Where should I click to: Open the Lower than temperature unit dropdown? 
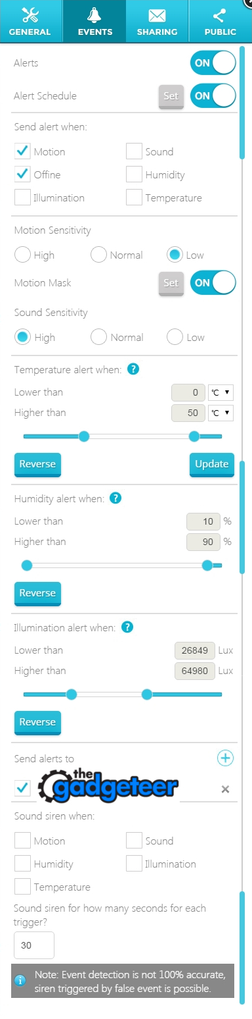click(x=220, y=393)
